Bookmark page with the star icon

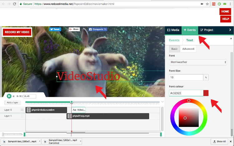click(207, 4)
